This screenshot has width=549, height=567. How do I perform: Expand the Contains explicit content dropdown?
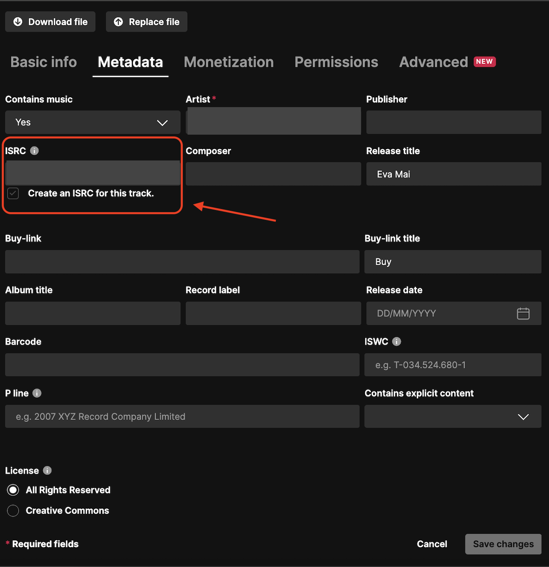click(452, 416)
